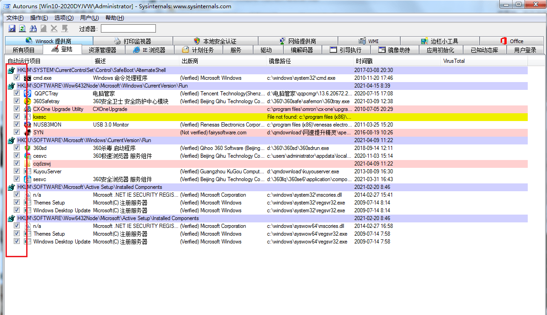
Task: Sort by the 时间戳 column header
Action: pos(397,61)
